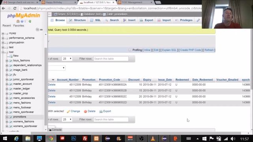The height and width of the screenshot is (142, 253).
Task: Sort by the Expiry column header
Action: [x=147, y=80]
